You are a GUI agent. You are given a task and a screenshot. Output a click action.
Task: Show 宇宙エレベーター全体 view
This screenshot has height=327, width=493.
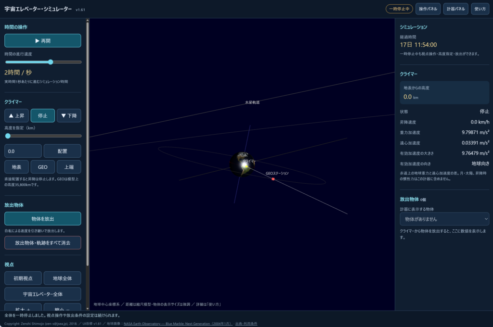[x=43, y=294]
